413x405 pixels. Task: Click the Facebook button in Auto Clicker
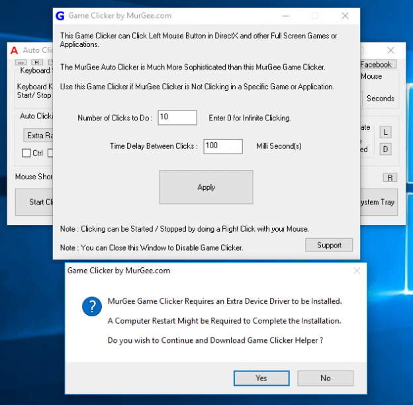(x=378, y=64)
